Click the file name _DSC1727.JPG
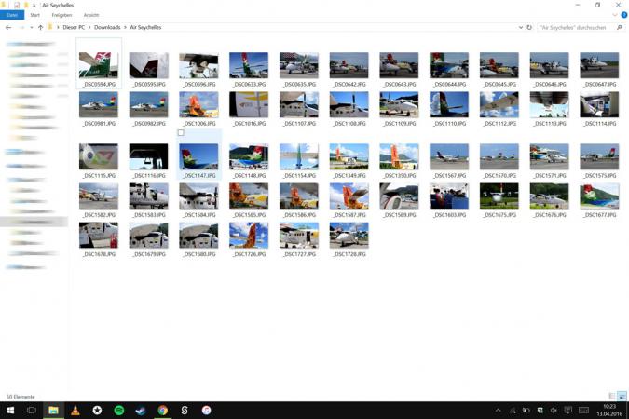Image resolution: width=629 pixels, height=419 pixels. 299,254
